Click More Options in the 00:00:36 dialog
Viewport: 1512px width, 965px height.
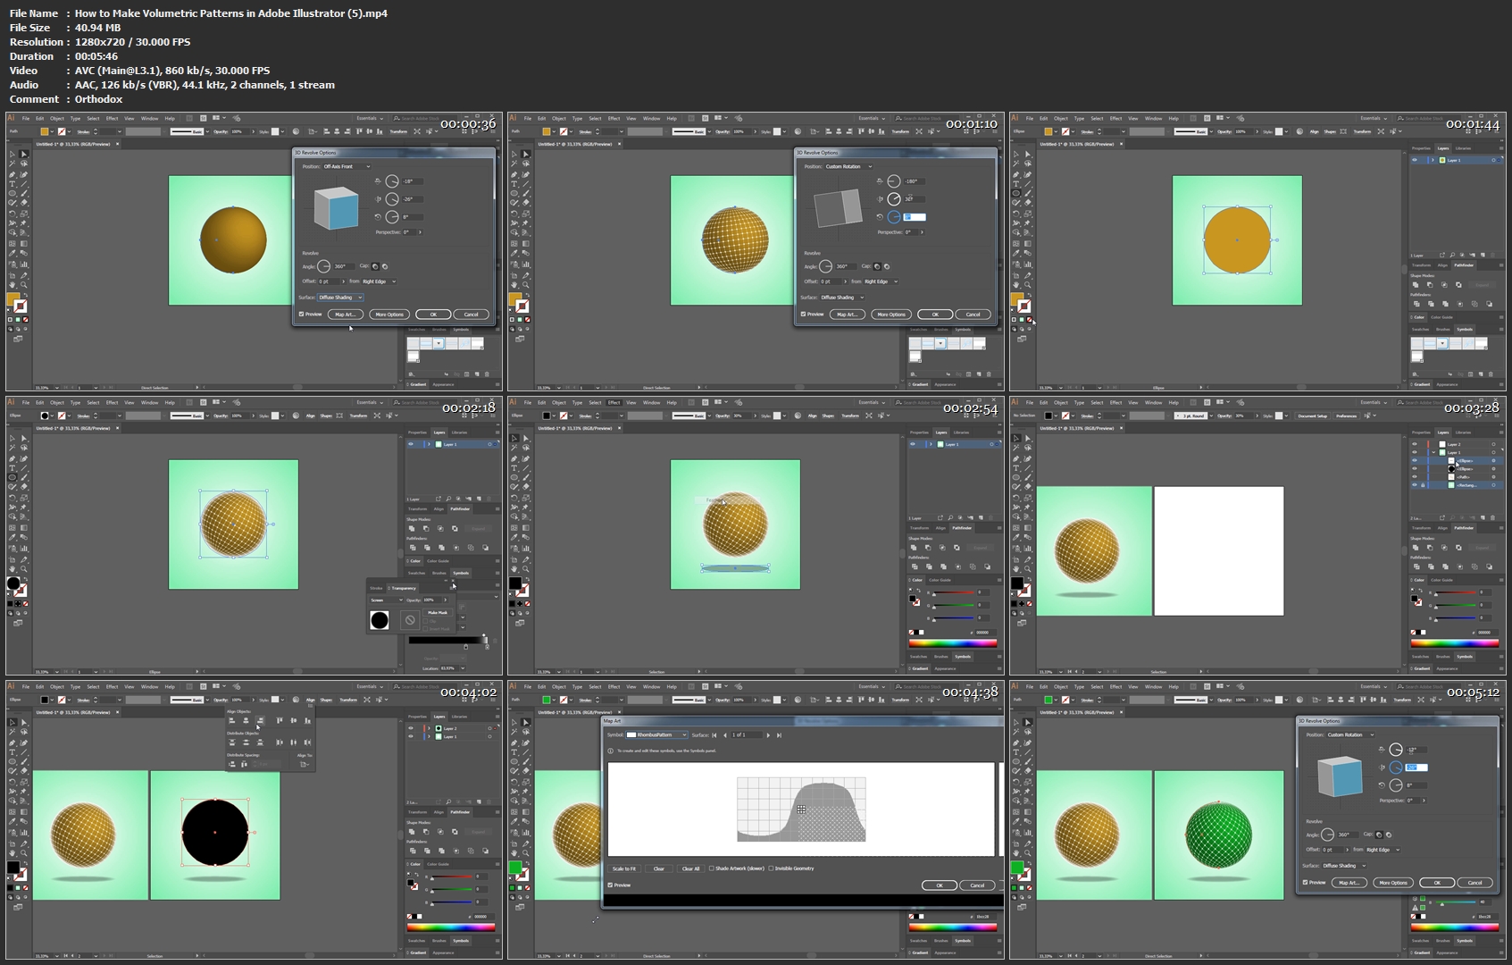[389, 315]
